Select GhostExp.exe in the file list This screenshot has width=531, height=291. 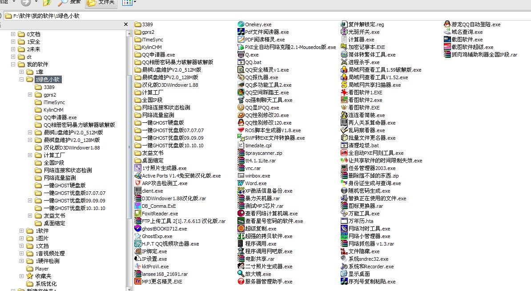pyautogui.click(x=157, y=236)
